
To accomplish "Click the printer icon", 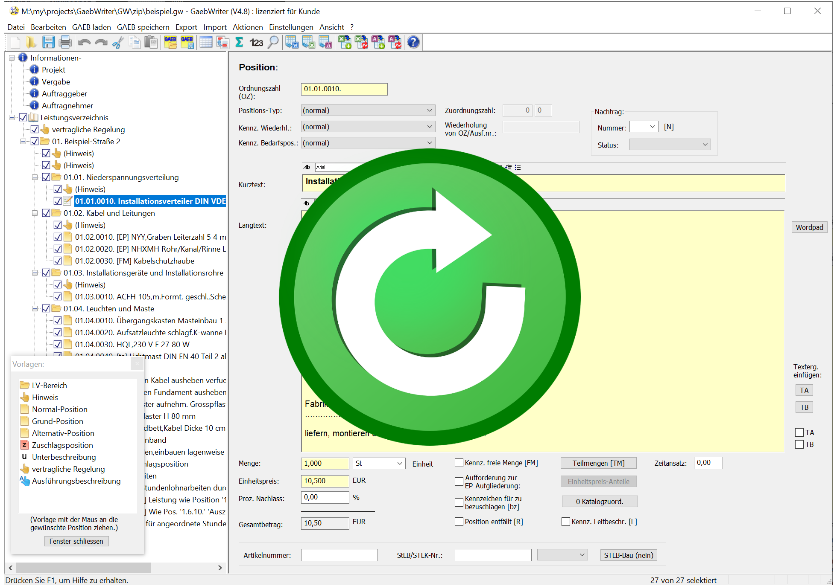I will 65,42.
